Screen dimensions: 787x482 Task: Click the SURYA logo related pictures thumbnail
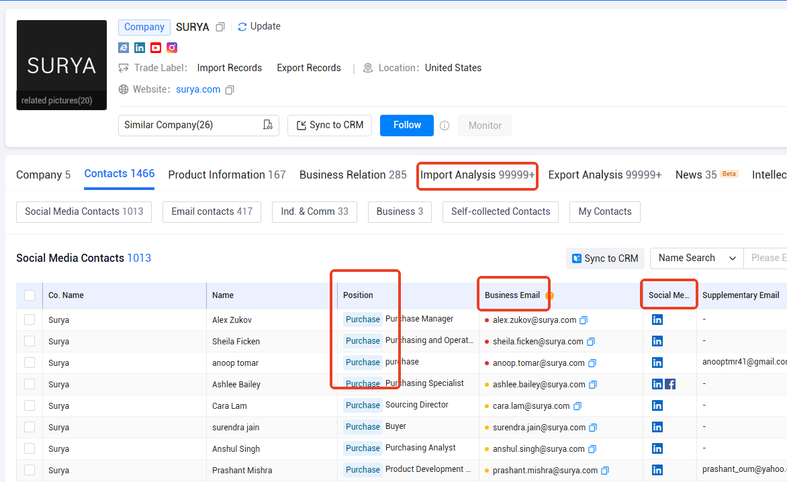pyautogui.click(x=62, y=65)
